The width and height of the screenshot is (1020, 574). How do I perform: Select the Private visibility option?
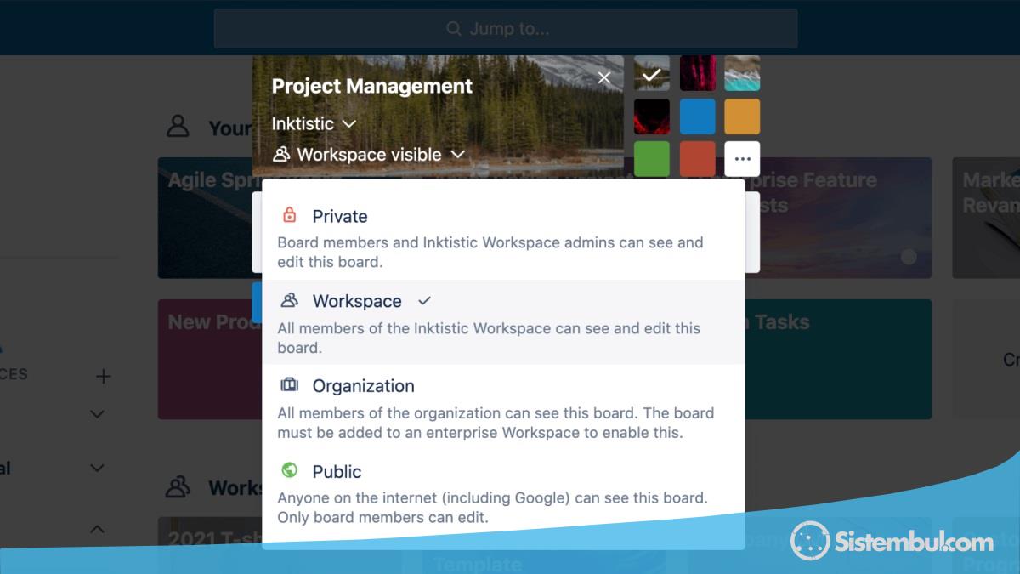pyautogui.click(x=503, y=238)
